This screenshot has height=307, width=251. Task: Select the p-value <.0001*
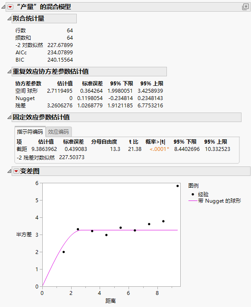point(160,149)
